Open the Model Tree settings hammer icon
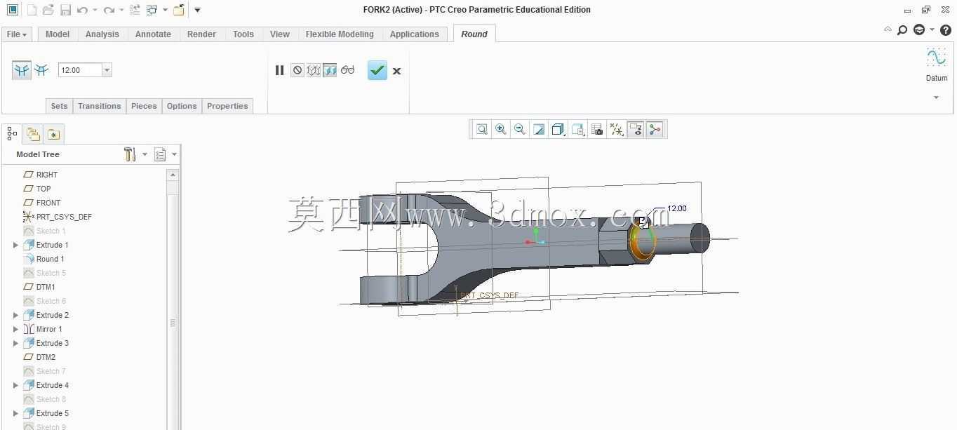Image resolution: width=957 pixels, height=430 pixels. [x=130, y=154]
